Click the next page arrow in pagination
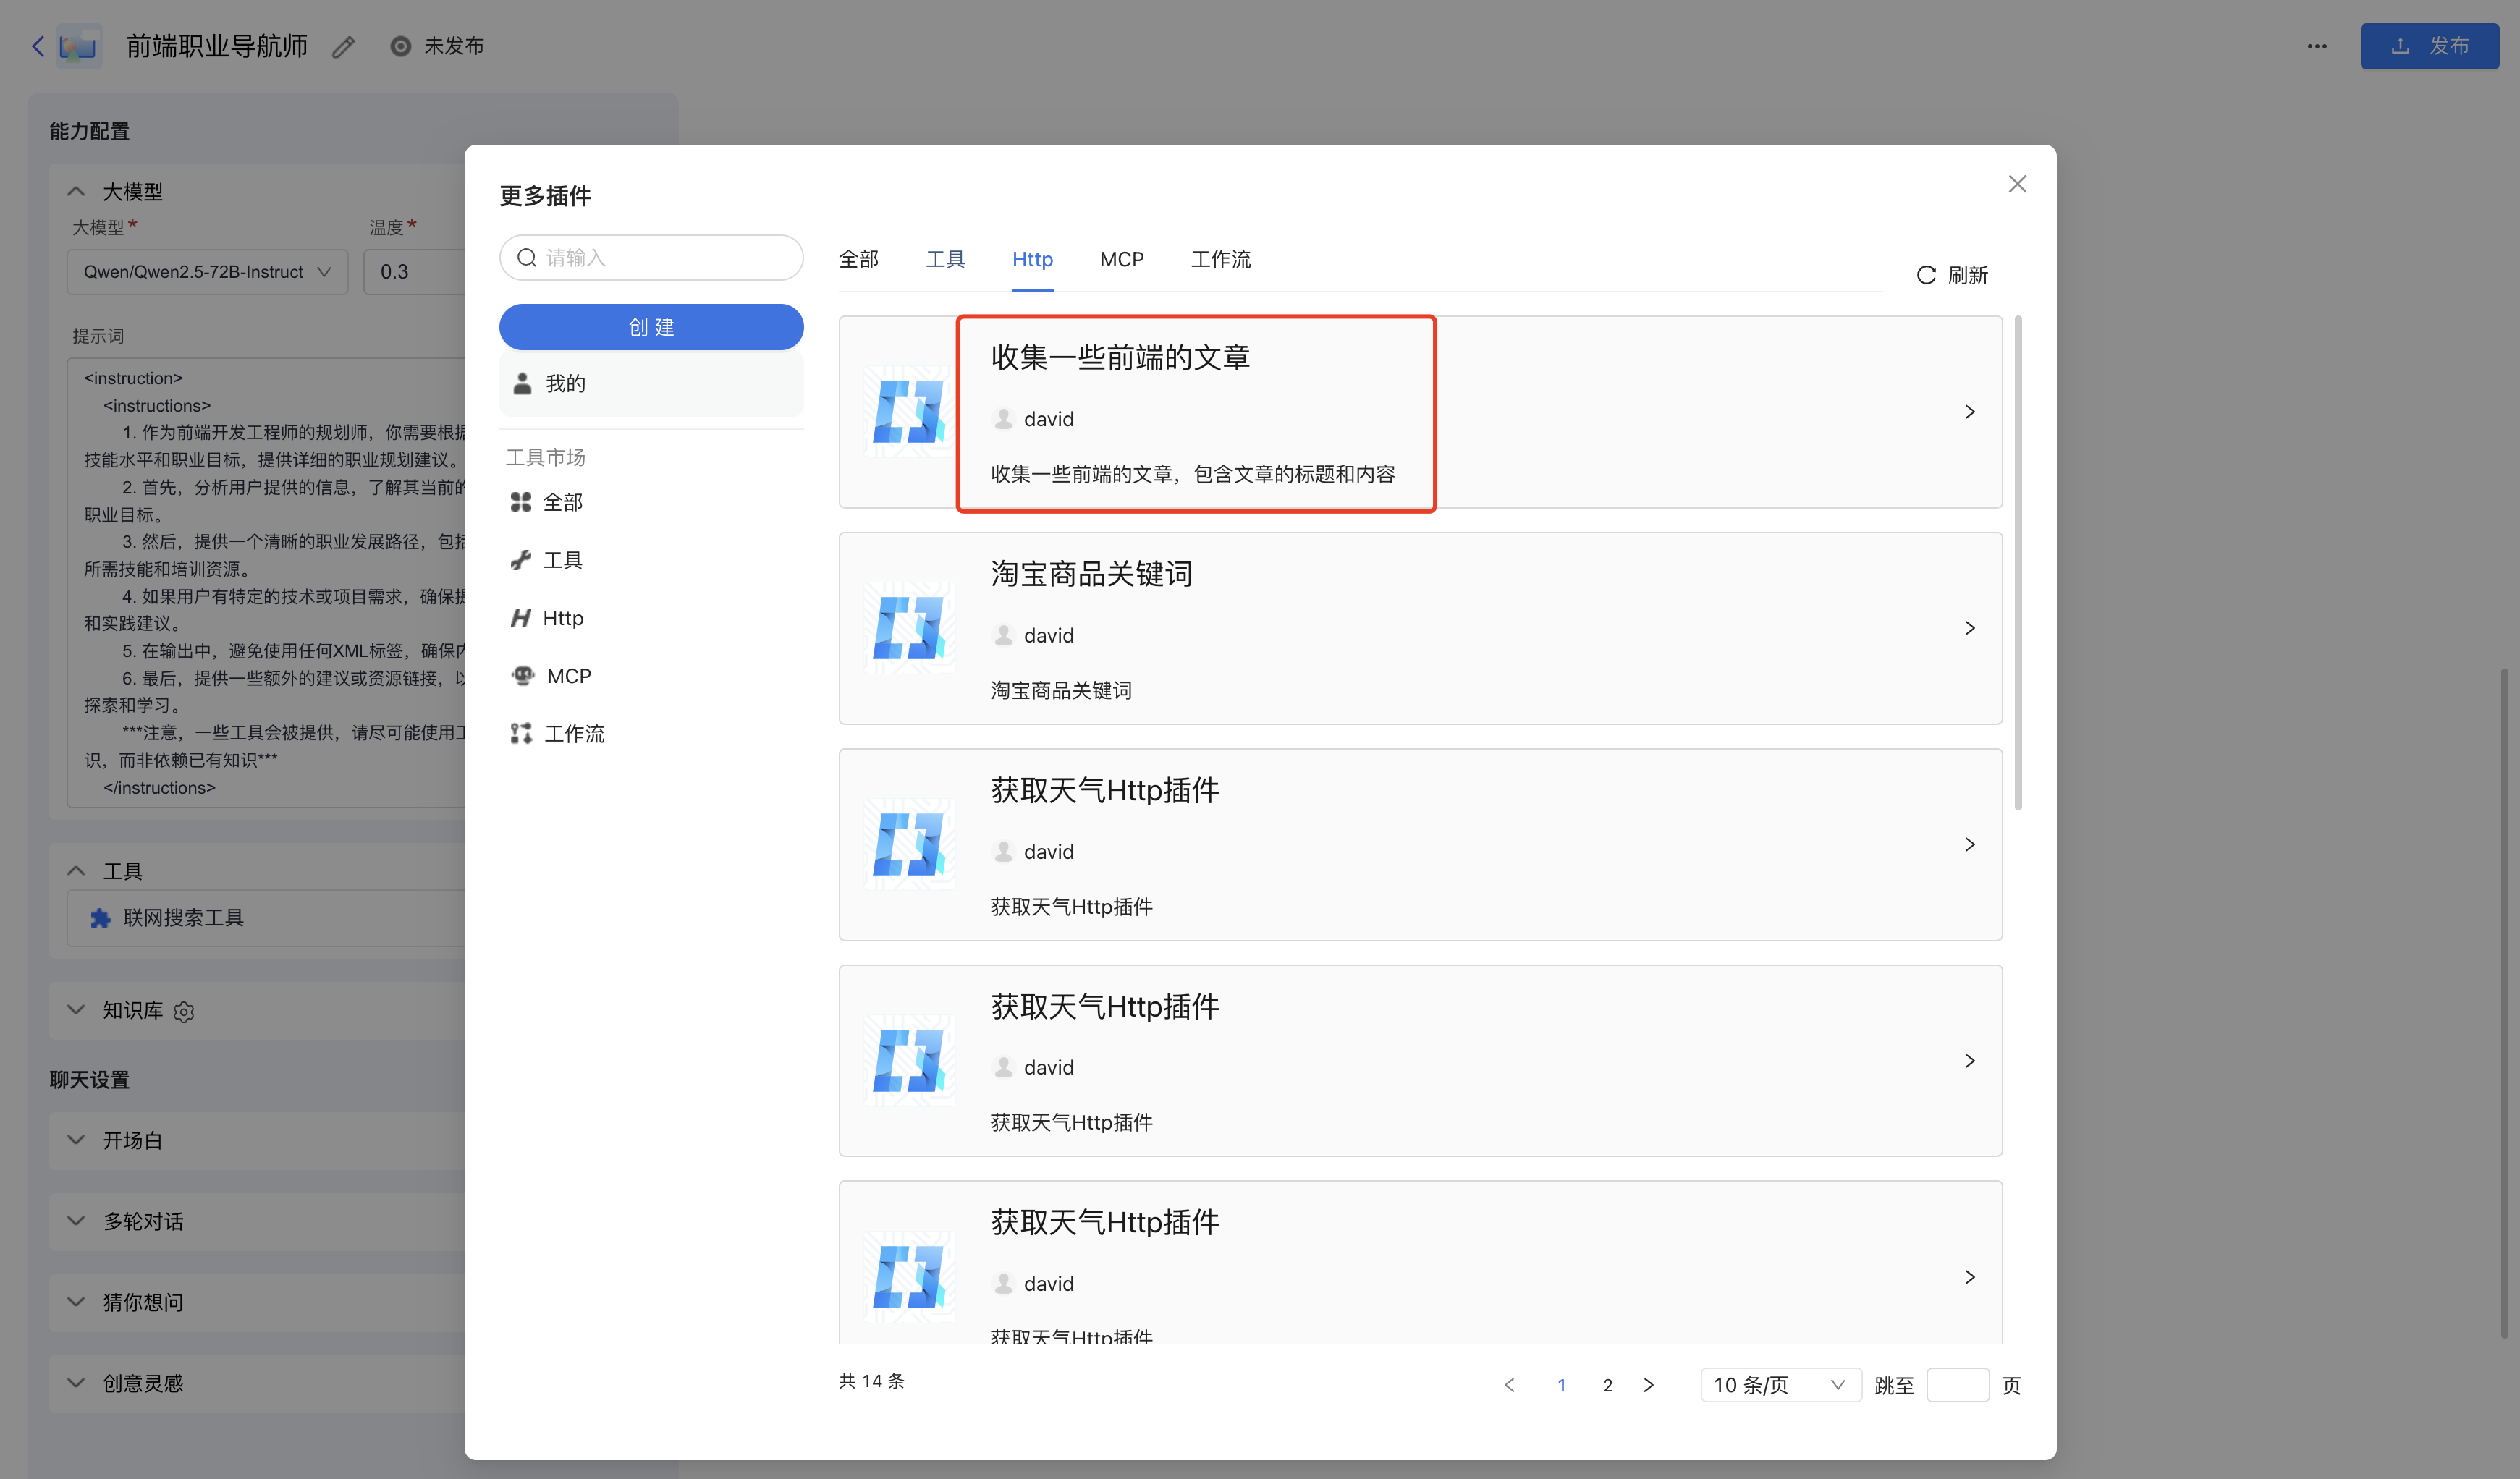 pyautogui.click(x=1648, y=1385)
